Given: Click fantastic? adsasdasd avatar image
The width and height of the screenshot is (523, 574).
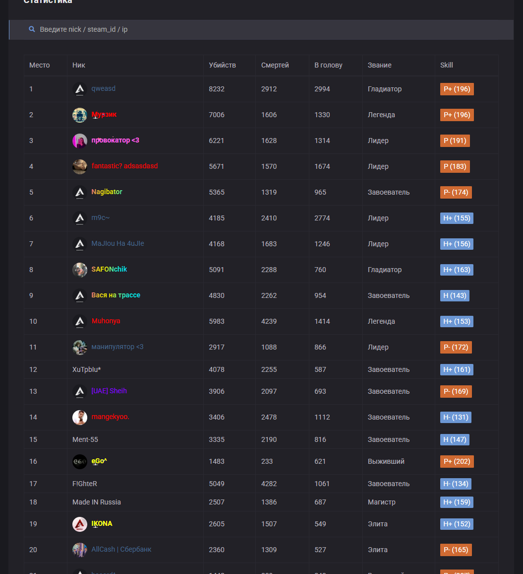Looking at the screenshot, I should [80, 167].
